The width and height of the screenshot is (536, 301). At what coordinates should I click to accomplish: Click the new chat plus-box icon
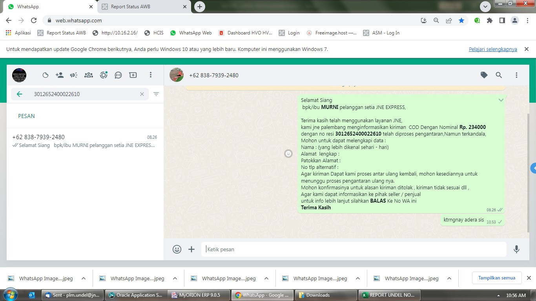tap(133, 75)
